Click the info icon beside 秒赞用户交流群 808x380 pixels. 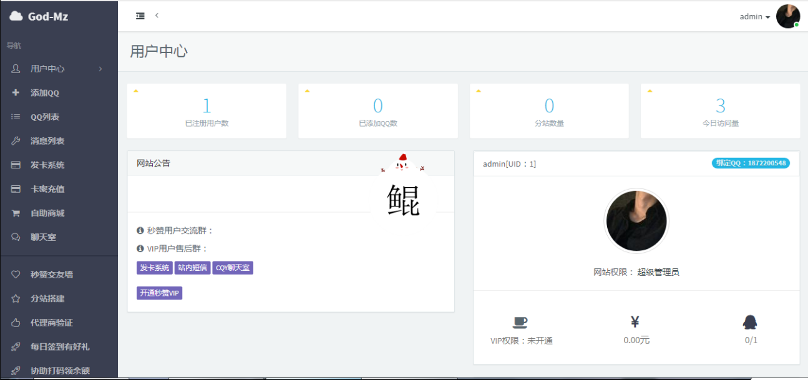click(x=140, y=231)
